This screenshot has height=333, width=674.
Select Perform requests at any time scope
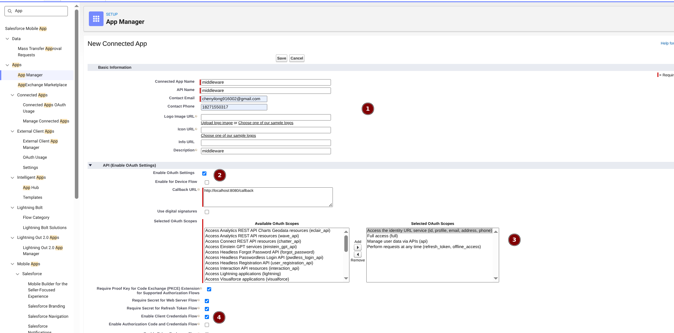[x=424, y=247]
